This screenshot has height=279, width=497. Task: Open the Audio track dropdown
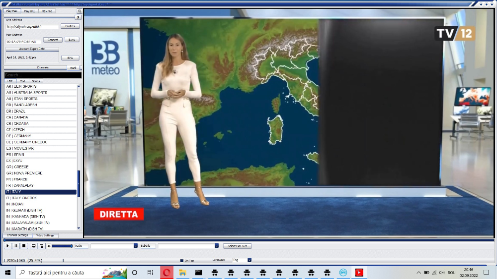click(135, 246)
